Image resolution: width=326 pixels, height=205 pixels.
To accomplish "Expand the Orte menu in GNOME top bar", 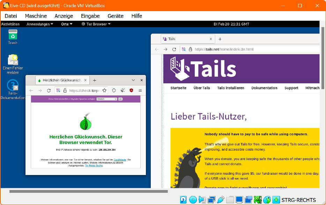I will [67, 24].
